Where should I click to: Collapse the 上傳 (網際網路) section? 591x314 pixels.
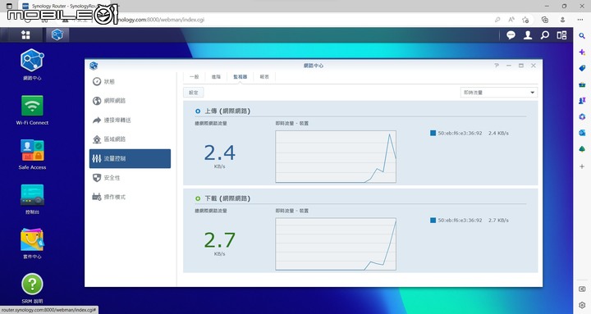198,111
